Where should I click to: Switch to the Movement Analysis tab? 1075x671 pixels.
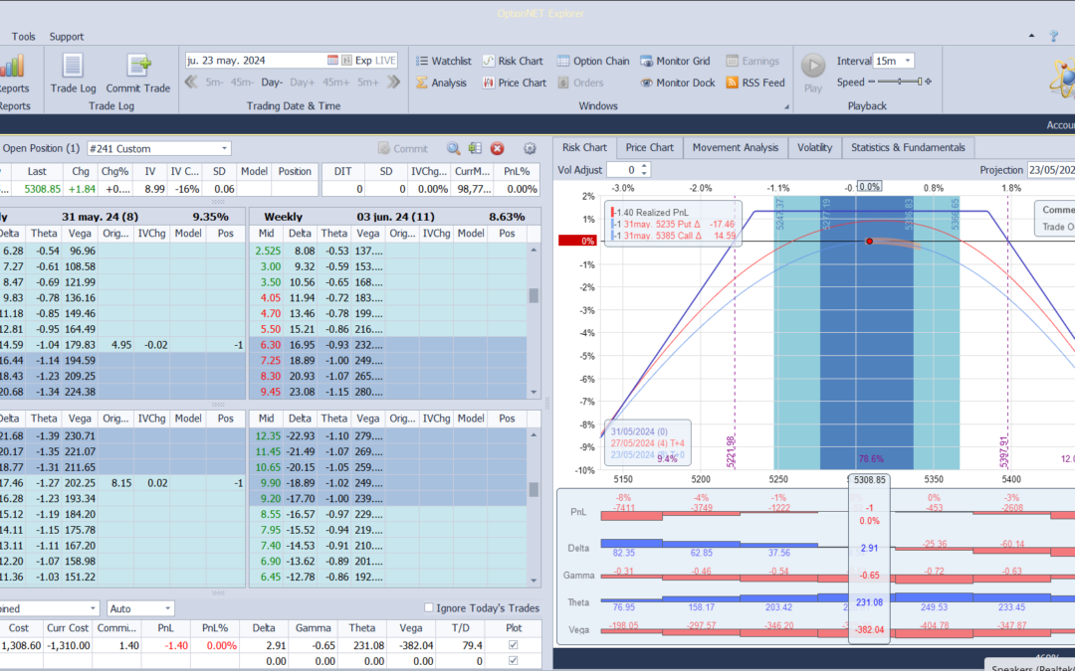point(735,147)
